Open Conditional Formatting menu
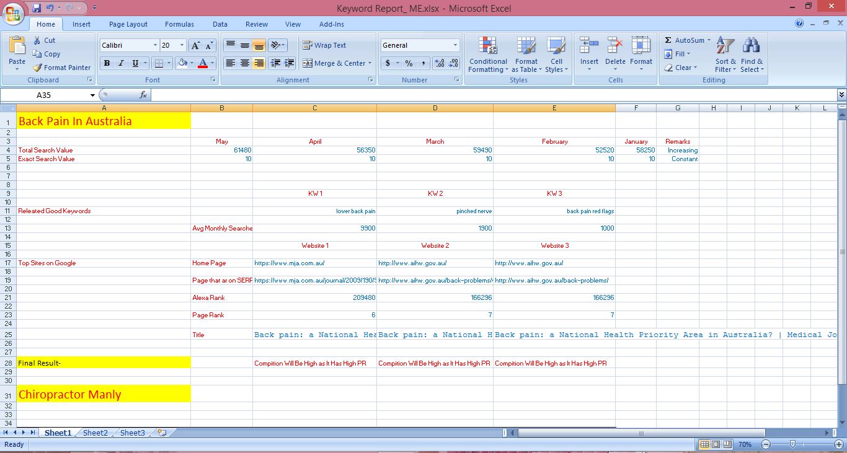The image size is (847, 453). (x=488, y=55)
